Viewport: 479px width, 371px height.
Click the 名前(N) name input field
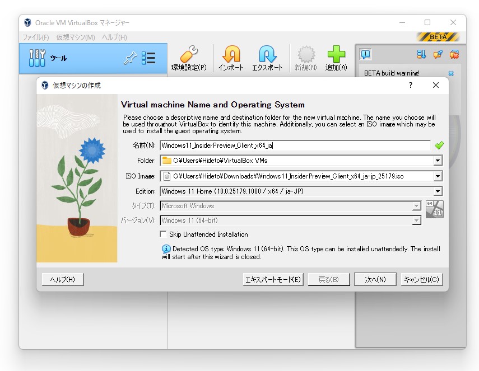point(295,145)
